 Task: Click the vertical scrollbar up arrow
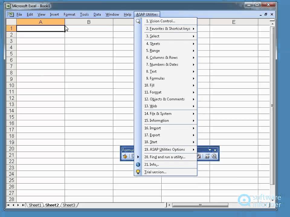(272, 24)
